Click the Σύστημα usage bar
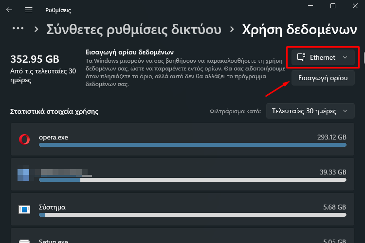 (x=193, y=215)
